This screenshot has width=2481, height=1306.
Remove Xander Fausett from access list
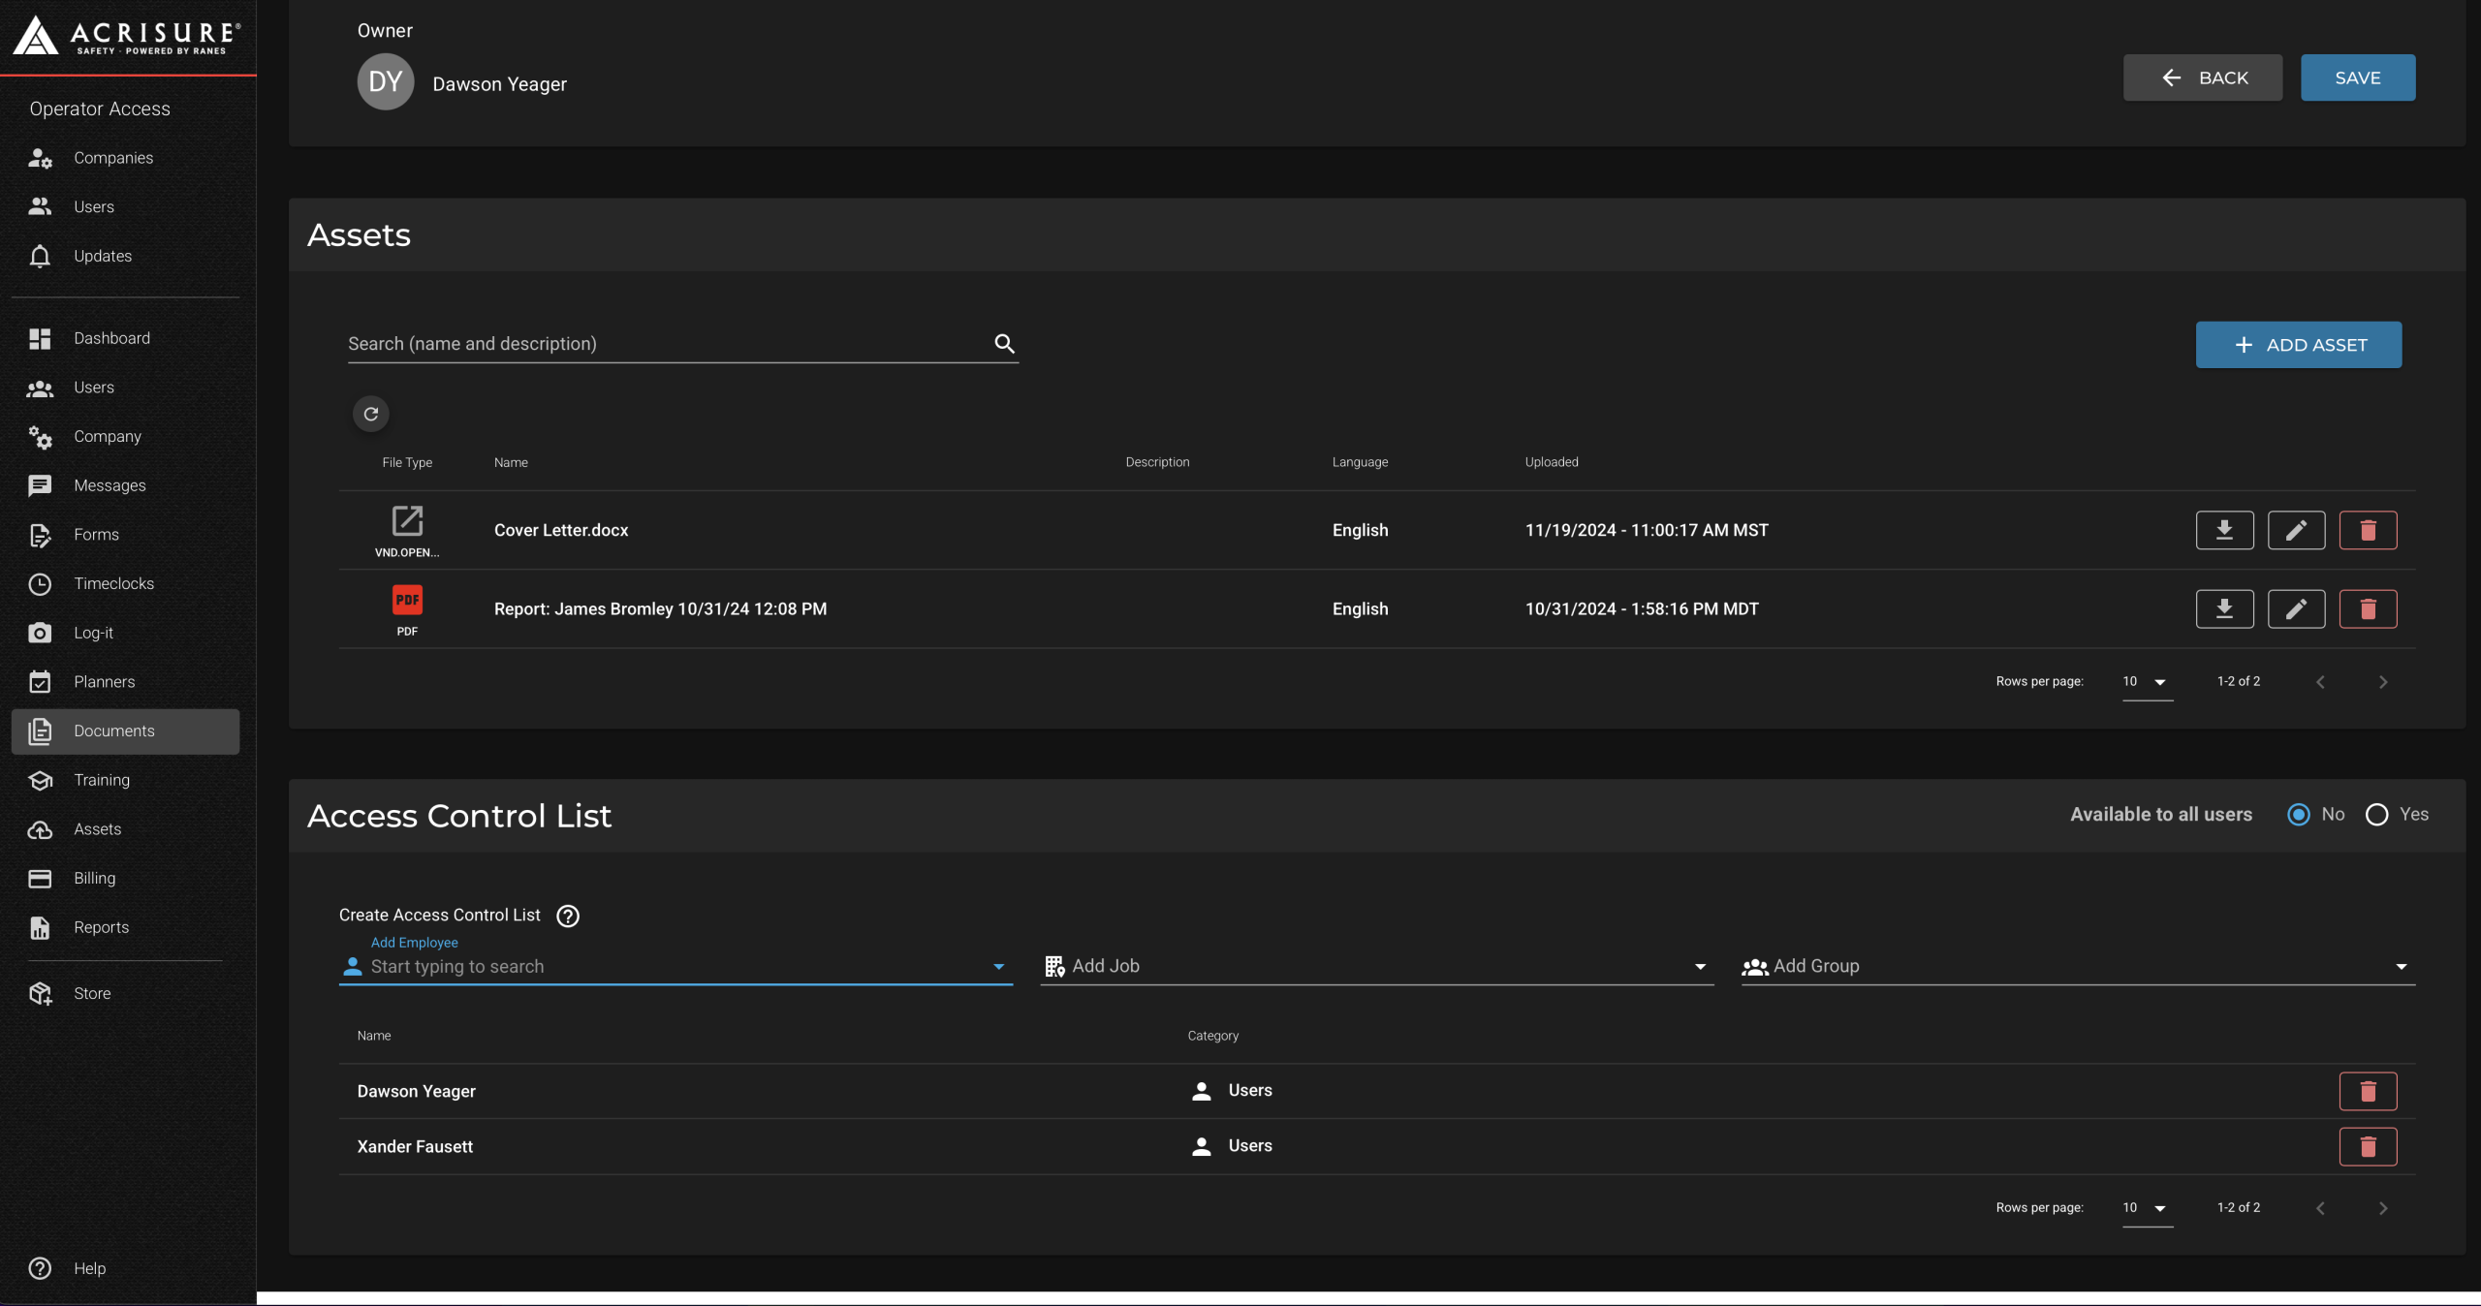coord(2368,1146)
